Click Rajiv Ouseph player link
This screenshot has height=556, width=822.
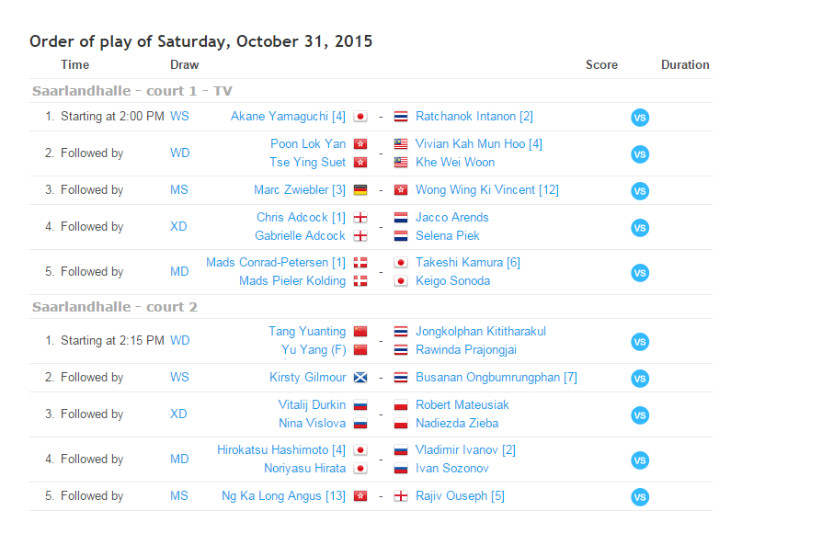(x=460, y=496)
